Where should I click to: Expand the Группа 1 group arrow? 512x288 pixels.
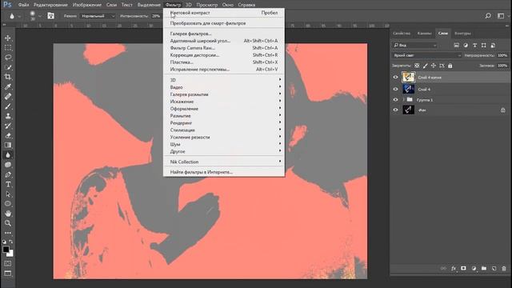(x=403, y=99)
